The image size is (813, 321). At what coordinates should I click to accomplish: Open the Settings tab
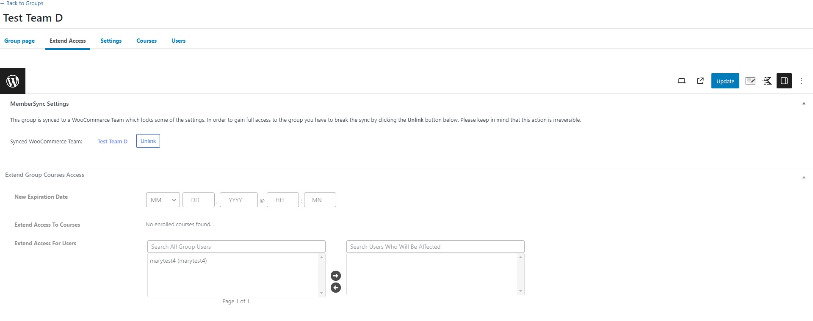[x=111, y=41]
